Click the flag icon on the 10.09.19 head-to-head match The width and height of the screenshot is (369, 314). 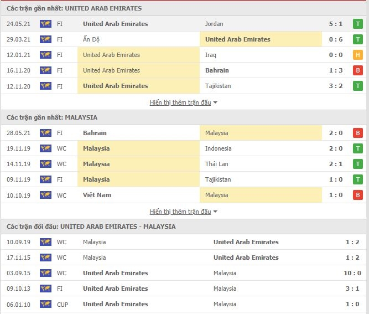point(45,242)
